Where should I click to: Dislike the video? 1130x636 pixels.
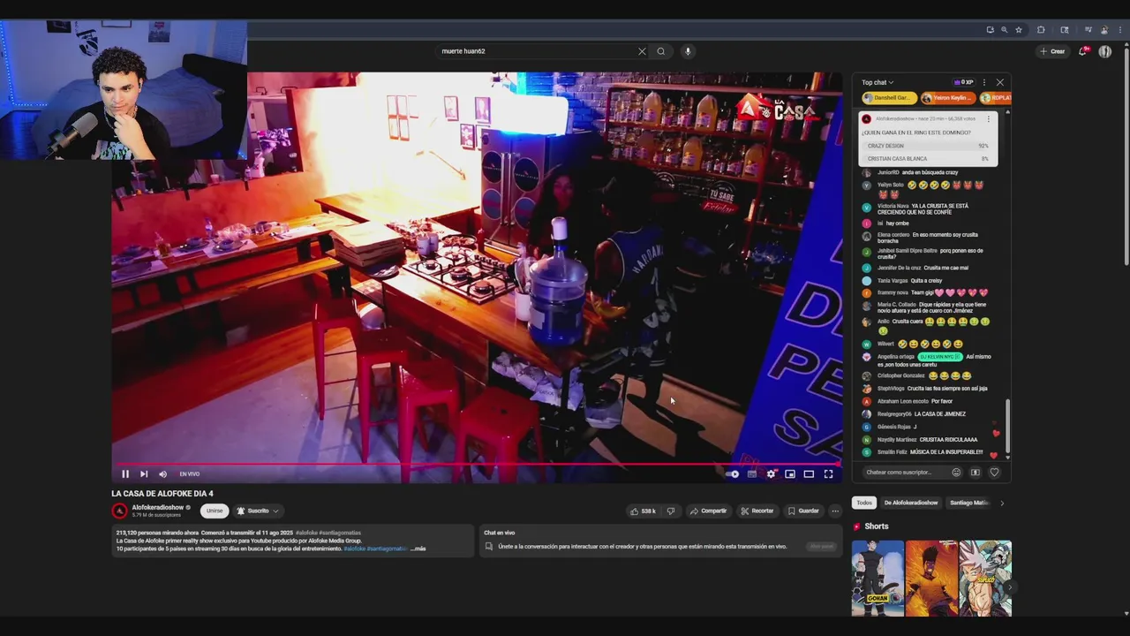click(x=671, y=511)
